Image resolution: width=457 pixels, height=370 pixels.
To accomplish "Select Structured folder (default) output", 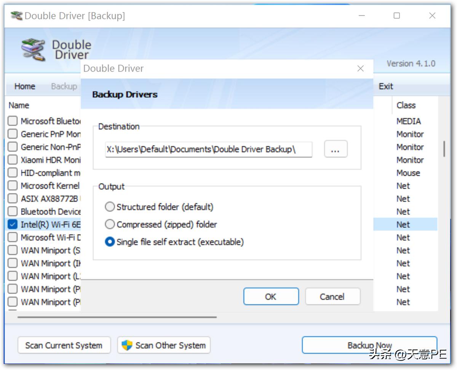I will coord(110,207).
